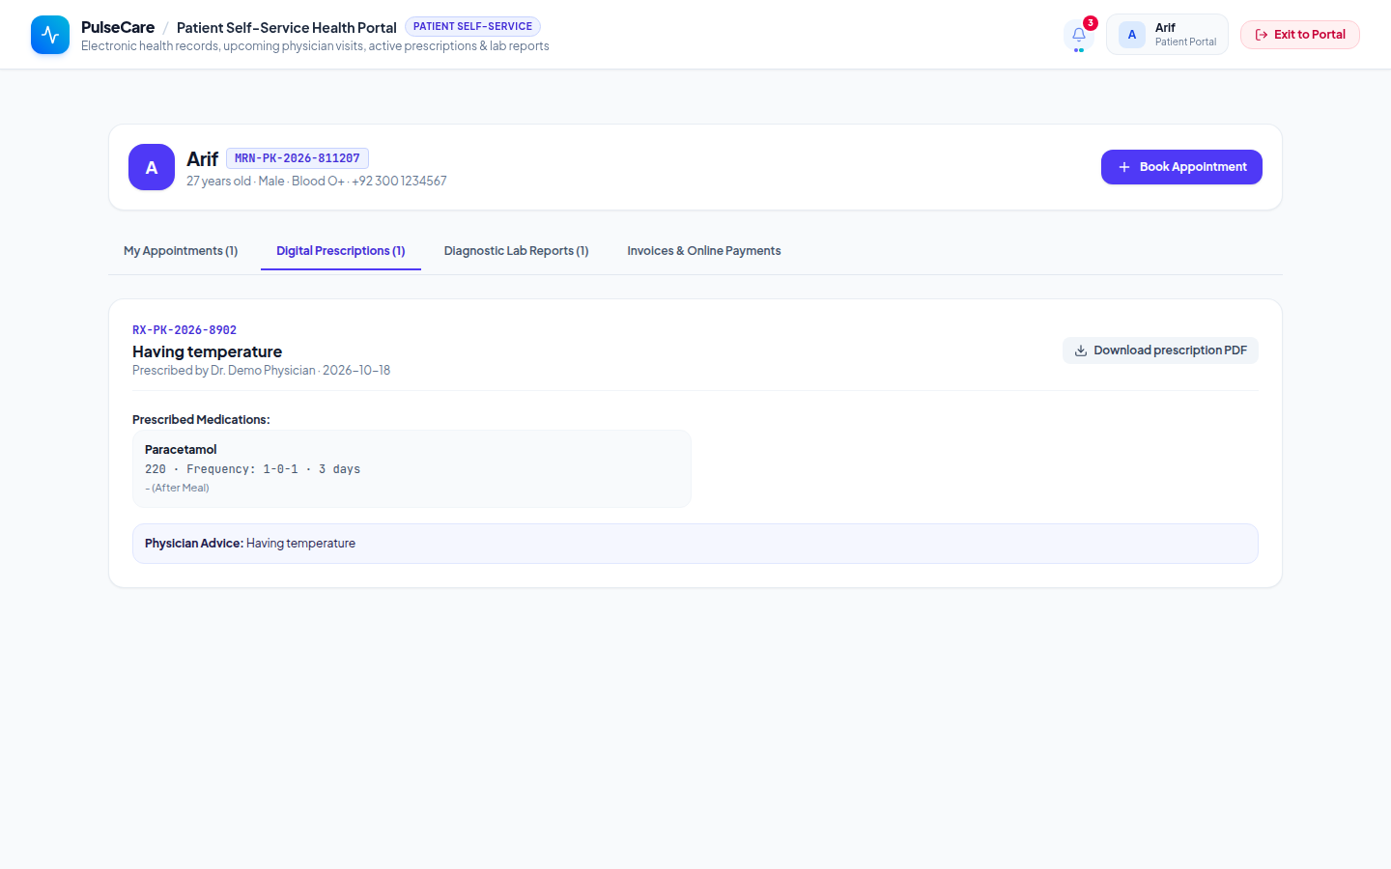Screen dimensions: 1391x869
Task: Click the Paracetamol medication name
Action: point(181,450)
